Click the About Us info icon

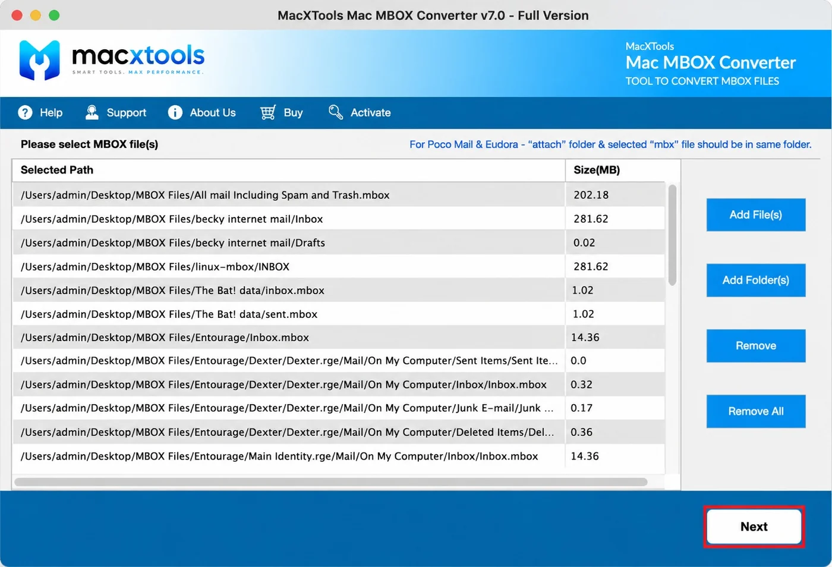[x=175, y=112]
